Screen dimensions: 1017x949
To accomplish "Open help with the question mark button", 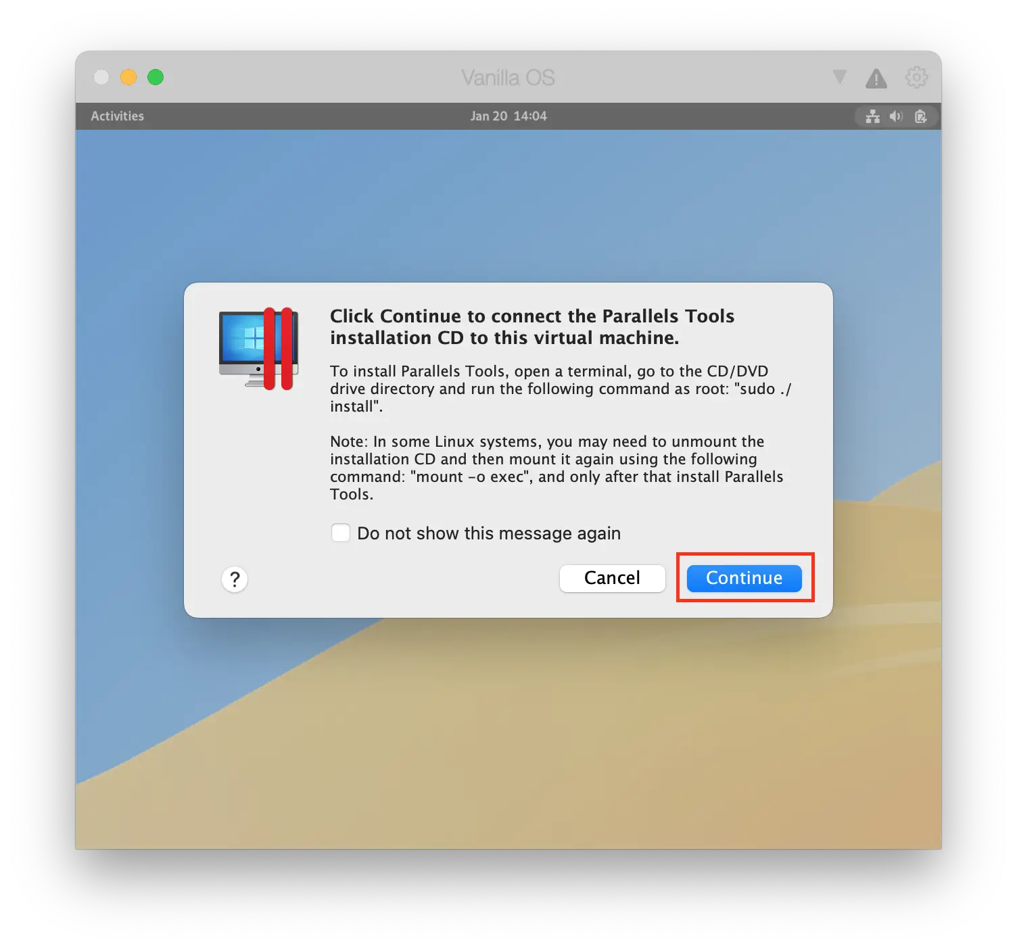I will [x=235, y=579].
